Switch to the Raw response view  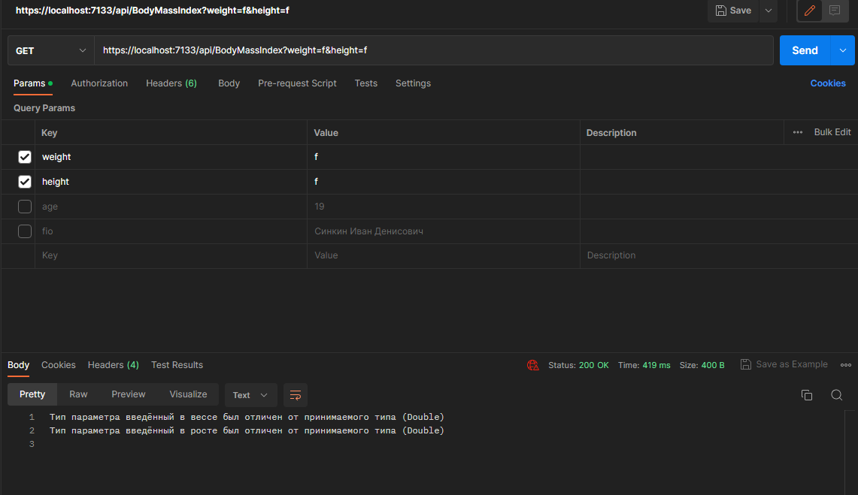78,394
